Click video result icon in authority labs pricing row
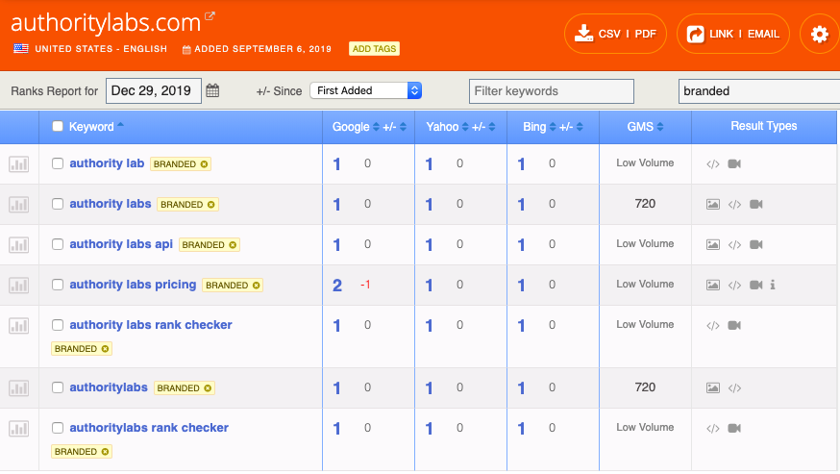The width and height of the screenshot is (840, 474). pyautogui.click(x=755, y=285)
